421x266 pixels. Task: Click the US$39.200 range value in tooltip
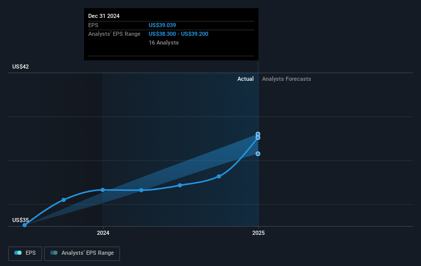(x=195, y=34)
